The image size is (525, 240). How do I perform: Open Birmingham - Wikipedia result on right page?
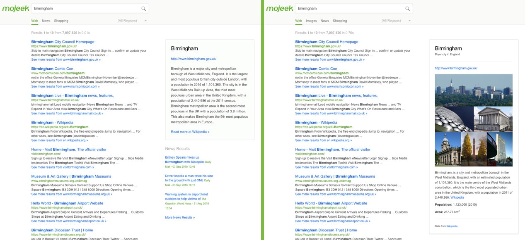coord(316,122)
